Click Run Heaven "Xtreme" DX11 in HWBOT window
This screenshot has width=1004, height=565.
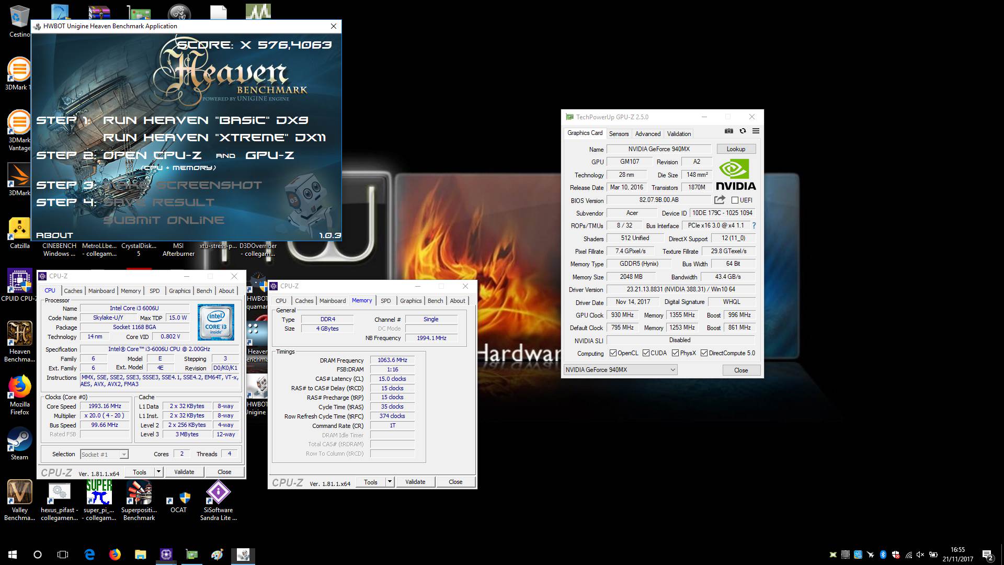pos(214,138)
